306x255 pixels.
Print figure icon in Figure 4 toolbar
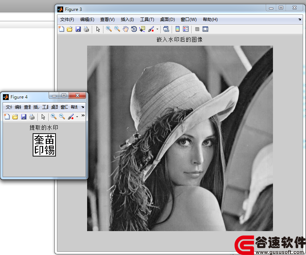tap(32, 117)
